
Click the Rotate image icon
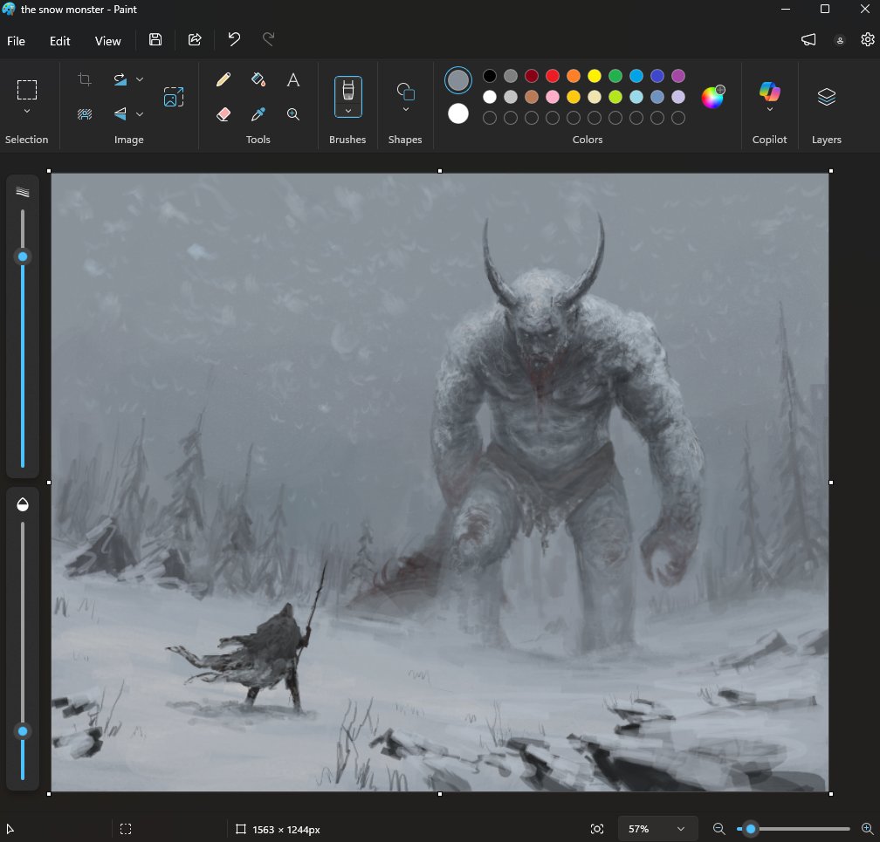(x=120, y=79)
